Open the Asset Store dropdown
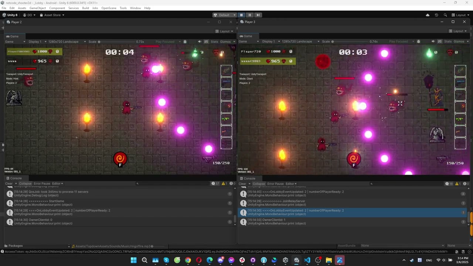473x266 pixels. (52, 15)
